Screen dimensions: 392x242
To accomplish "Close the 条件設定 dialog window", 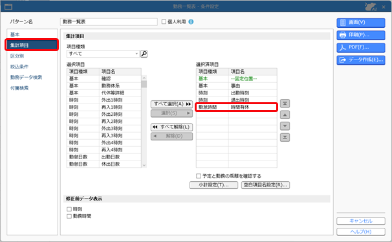I will coord(384,7).
